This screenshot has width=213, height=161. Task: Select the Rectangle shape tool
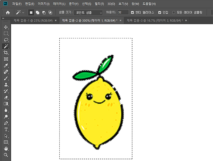pos(6,142)
